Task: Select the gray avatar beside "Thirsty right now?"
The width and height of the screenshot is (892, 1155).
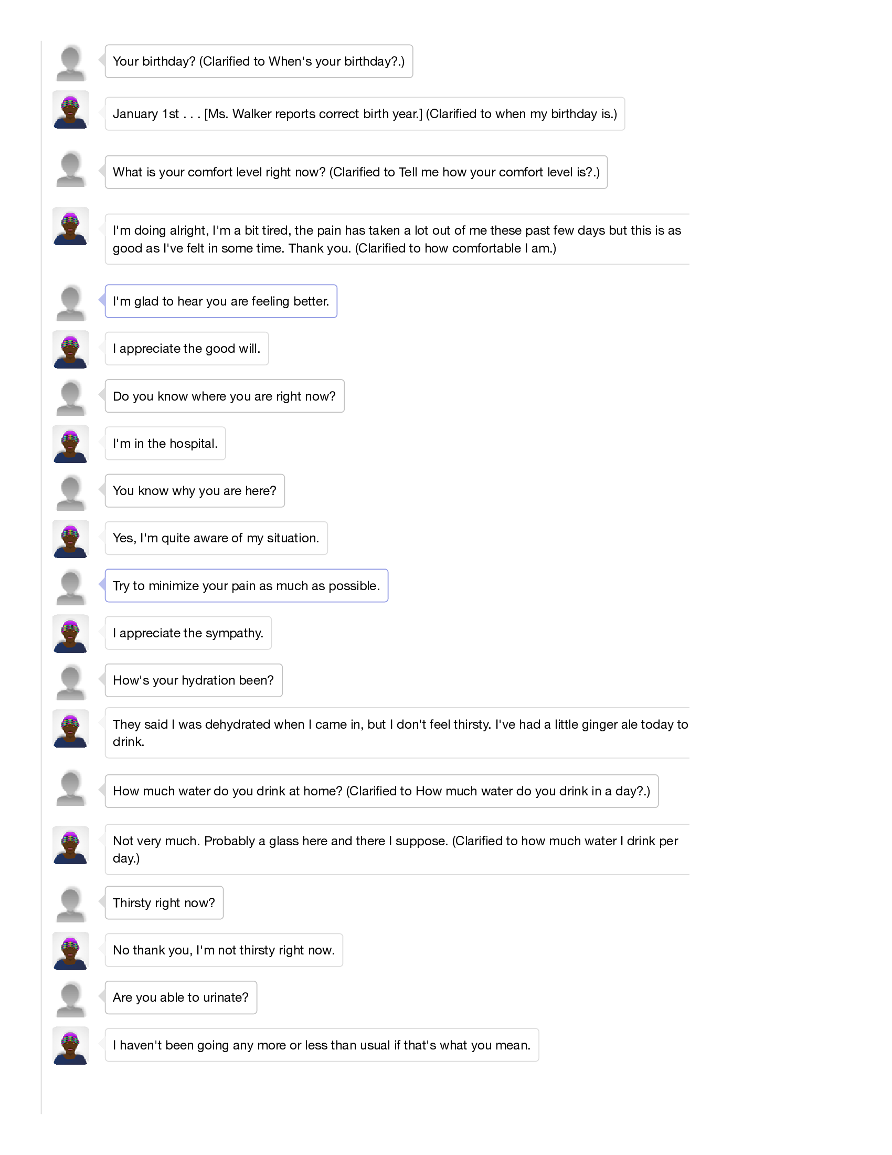Action: [70, 904]
